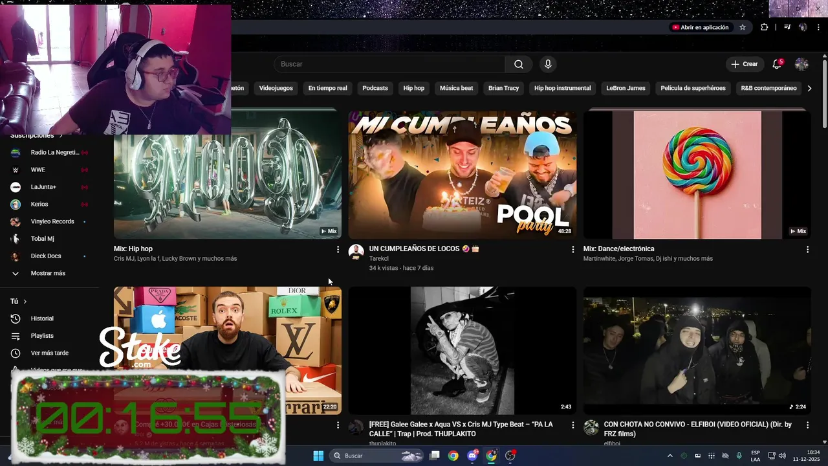828x466 pixels.
Task: Open the Mix: Hip hop thumbnail
Action: click(228, 175)
